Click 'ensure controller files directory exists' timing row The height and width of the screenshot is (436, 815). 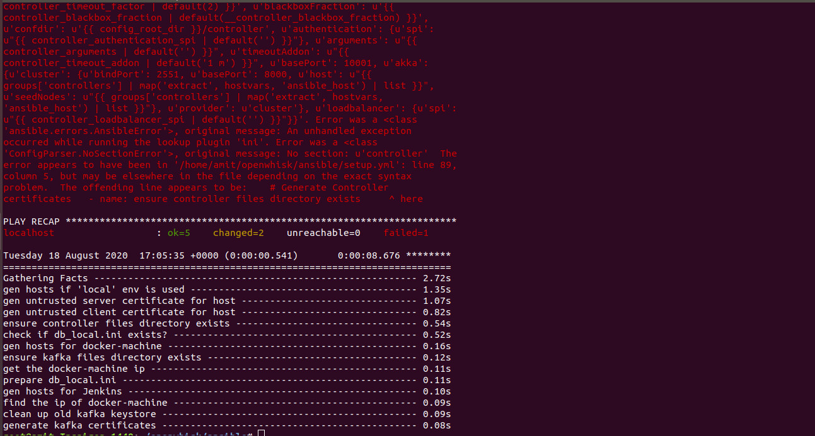click(227, 323)
